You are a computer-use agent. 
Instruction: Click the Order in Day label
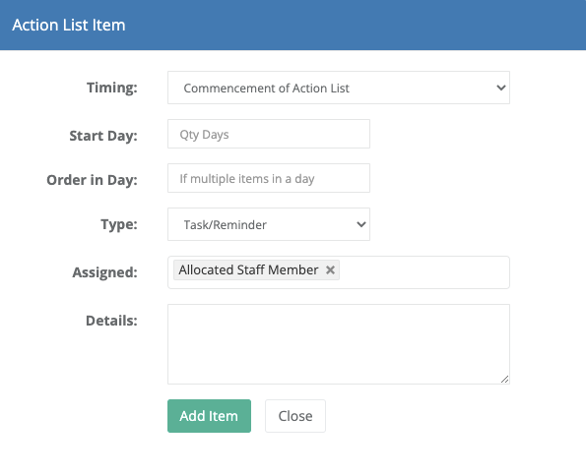tap(92, 180)
